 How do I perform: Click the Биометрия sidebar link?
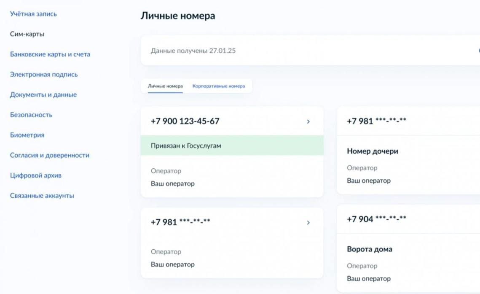(x=27, y=135)
